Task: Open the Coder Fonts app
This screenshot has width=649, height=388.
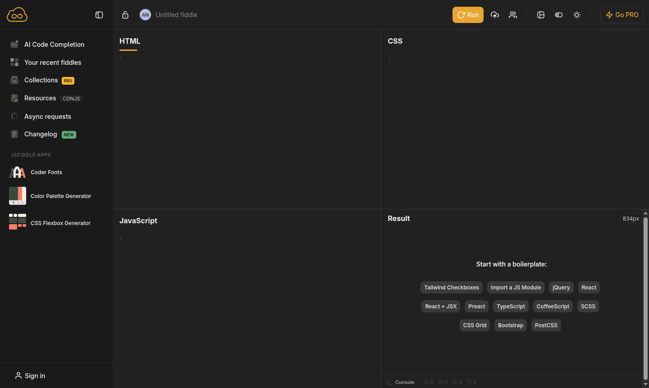Action: tap(46, 172)
